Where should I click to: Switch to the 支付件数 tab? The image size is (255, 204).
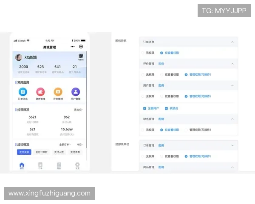(75, 152)
